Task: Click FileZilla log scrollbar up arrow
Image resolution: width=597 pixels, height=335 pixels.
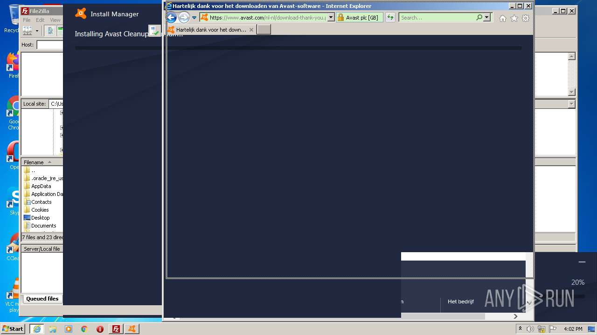Action: click(x=572, y=56)
